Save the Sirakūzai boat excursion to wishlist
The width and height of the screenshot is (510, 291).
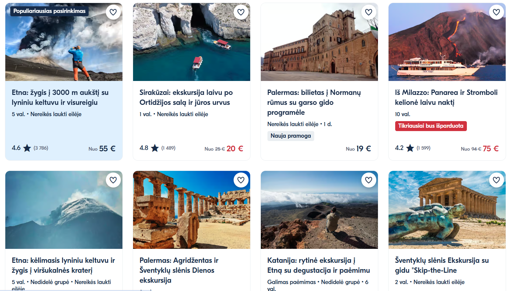(241, 12)
